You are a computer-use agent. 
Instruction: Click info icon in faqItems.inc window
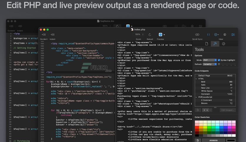[192, 26]
